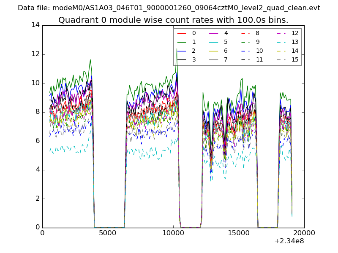Click the y-axis tick label 14

tap(35, 25)
